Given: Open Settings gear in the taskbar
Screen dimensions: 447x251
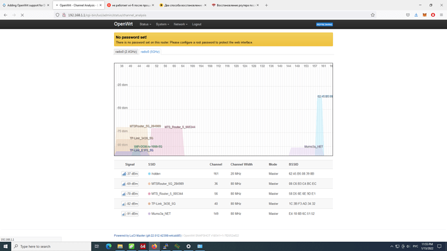Looking at the screenshot, I should pos(189,246).
